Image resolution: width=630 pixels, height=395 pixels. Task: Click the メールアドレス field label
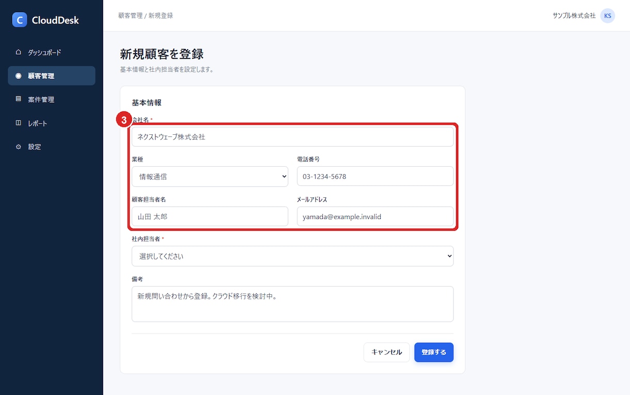[312, 200]
